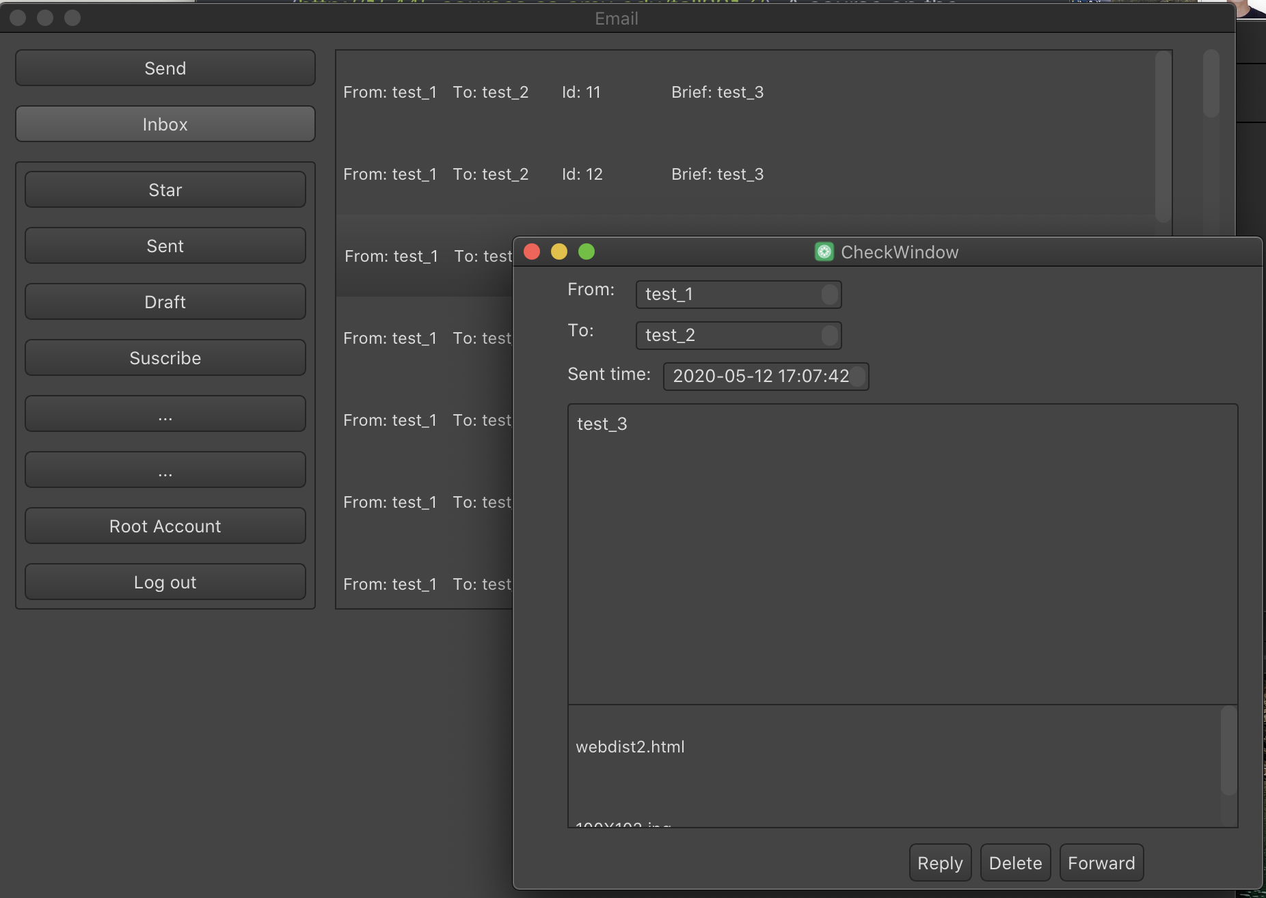Click the Suscribe button
The image size is (1266, 898).
pyautogui.click(x=165, y=357)
